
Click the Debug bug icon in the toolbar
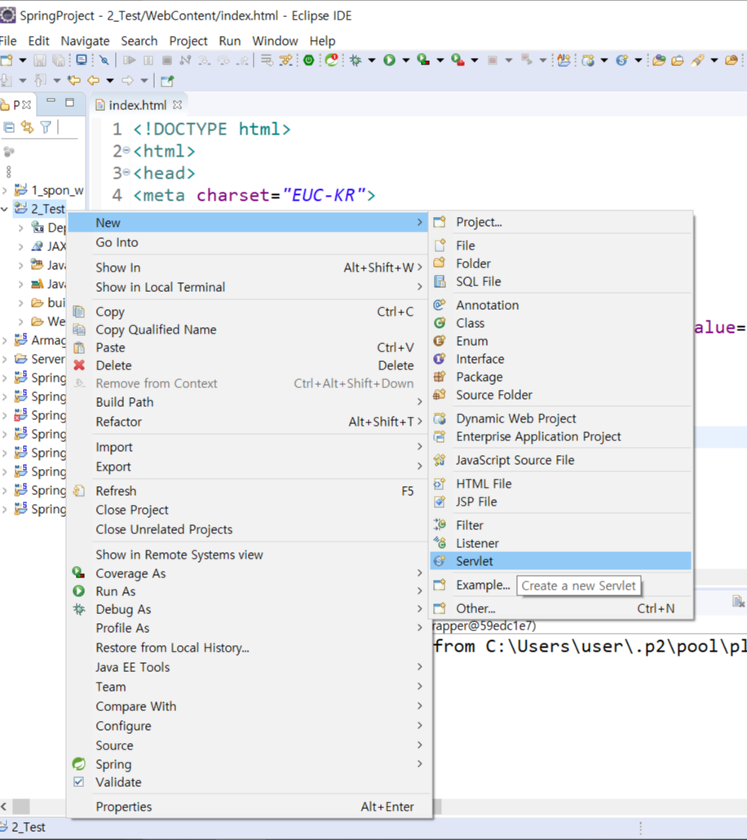pyautogui.click(x=356, y=60)
